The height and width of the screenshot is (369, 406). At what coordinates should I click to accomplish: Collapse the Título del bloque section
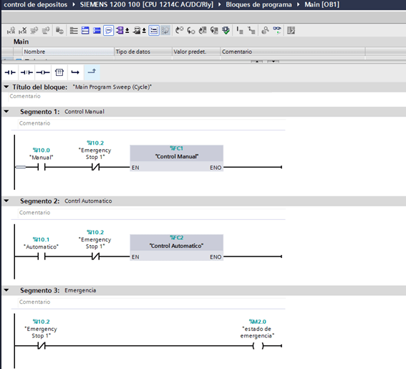coord(6,87)
